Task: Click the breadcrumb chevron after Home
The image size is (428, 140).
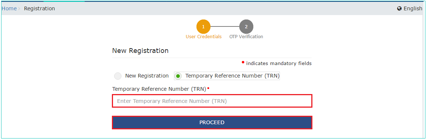Action: point(19,9)
